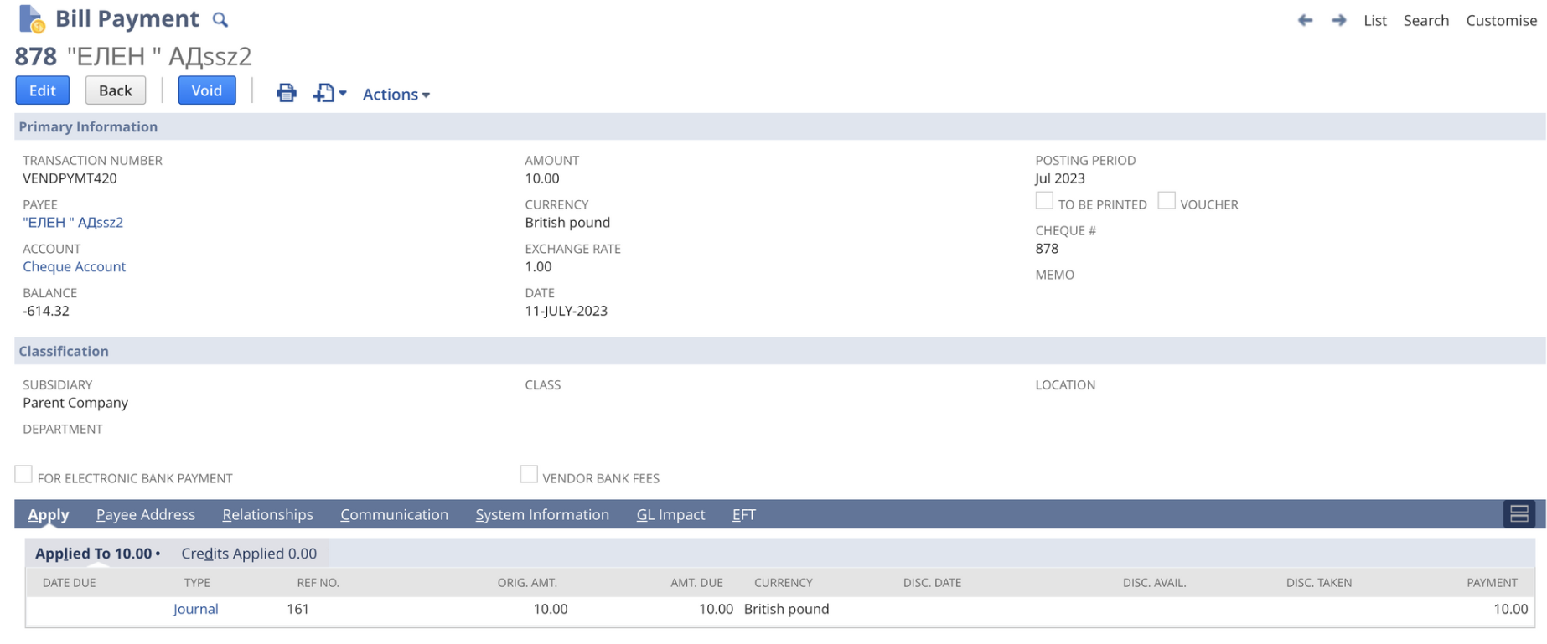
Task: Click the Payment column header
Action: (1493, 583)
